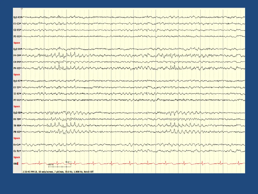
Task: Click the Fp2-F4 channel label
Action: (x=17, y=49)
